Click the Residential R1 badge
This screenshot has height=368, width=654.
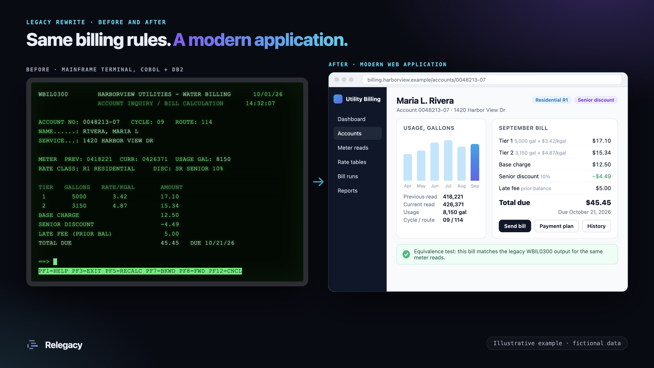coord(551,100)
